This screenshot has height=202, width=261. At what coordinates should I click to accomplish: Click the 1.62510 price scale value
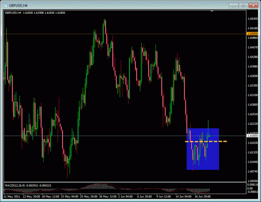pyautogui.click(x=253, y=114)
